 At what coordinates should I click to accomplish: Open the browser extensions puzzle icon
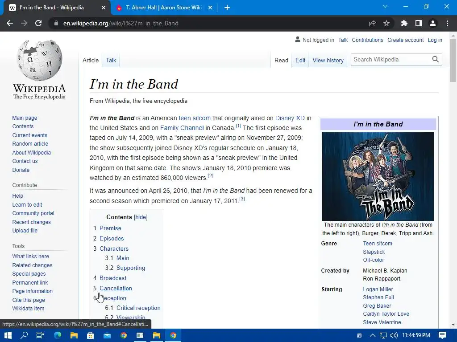(x=404, y=23)
